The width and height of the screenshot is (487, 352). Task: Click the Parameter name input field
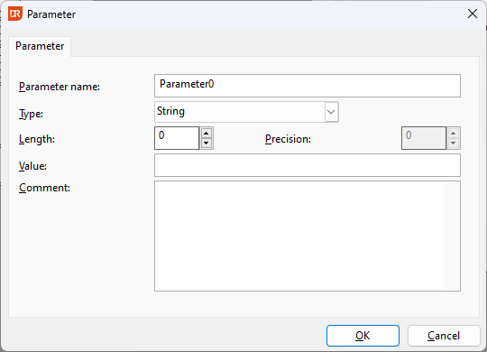(x=308, y=86)
